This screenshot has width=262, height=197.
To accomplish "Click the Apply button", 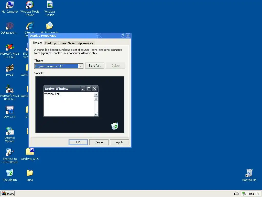I will click(119, 142).
